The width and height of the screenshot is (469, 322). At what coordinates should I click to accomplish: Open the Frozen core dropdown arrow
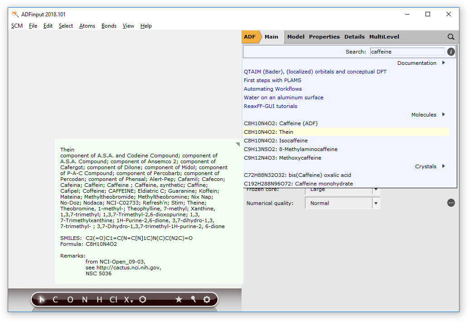coord(376,190)
